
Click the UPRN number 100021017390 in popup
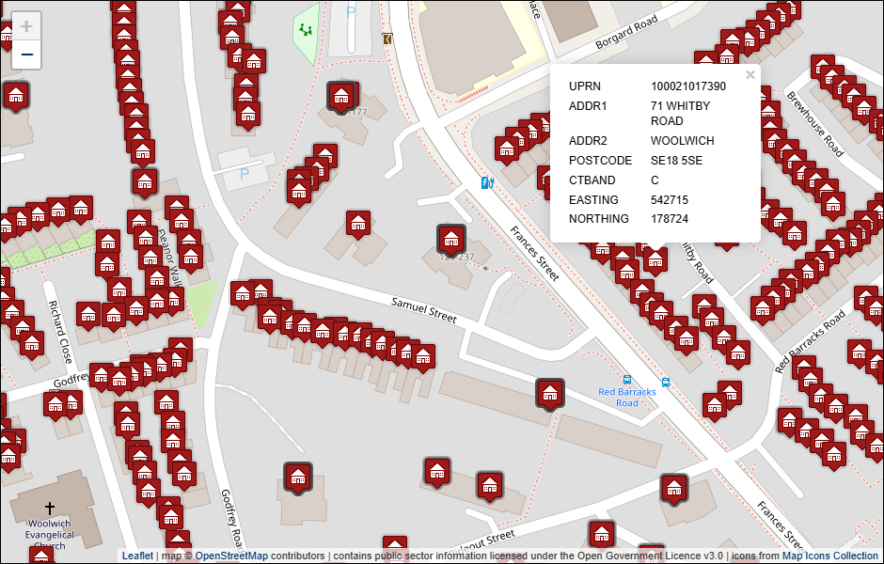click(x=688, y=86)
